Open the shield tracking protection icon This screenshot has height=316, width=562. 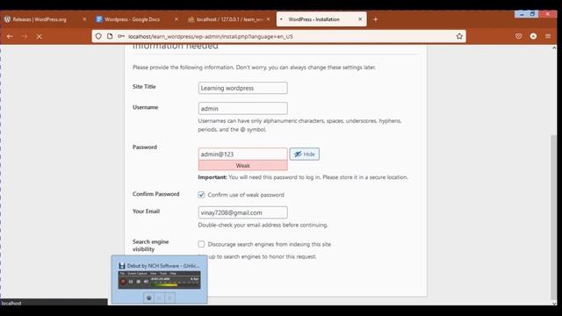(98, 36)
